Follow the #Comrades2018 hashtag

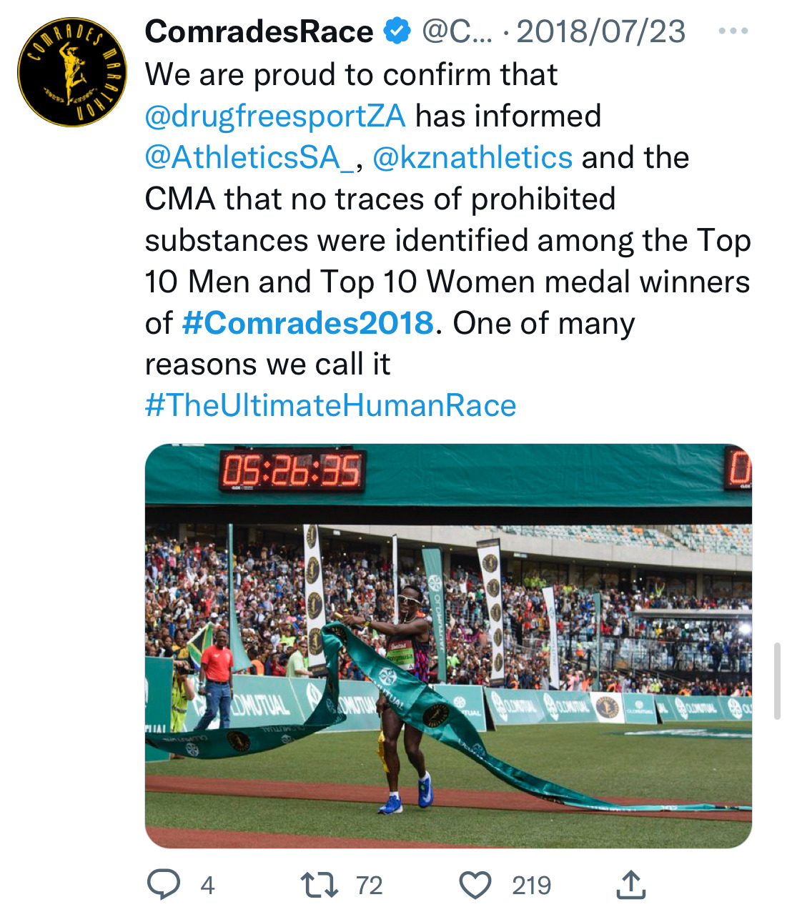pos(308,323)
